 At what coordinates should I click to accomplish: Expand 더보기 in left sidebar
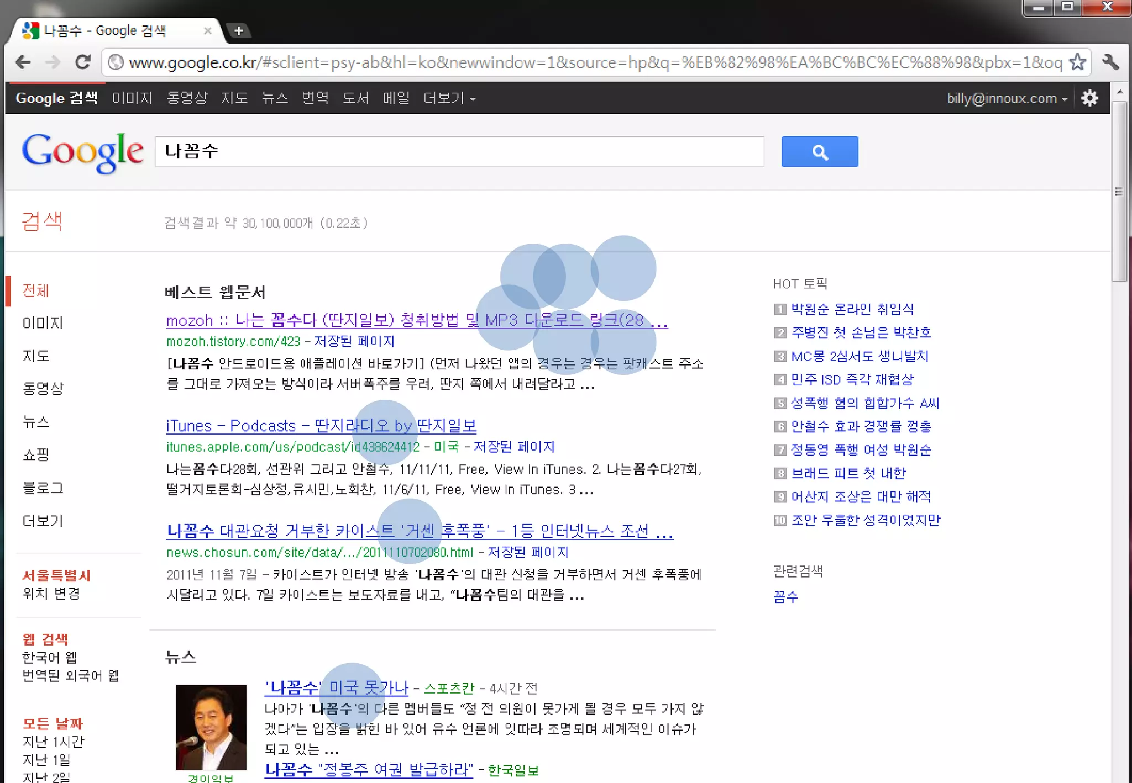(x=43, y=521)
